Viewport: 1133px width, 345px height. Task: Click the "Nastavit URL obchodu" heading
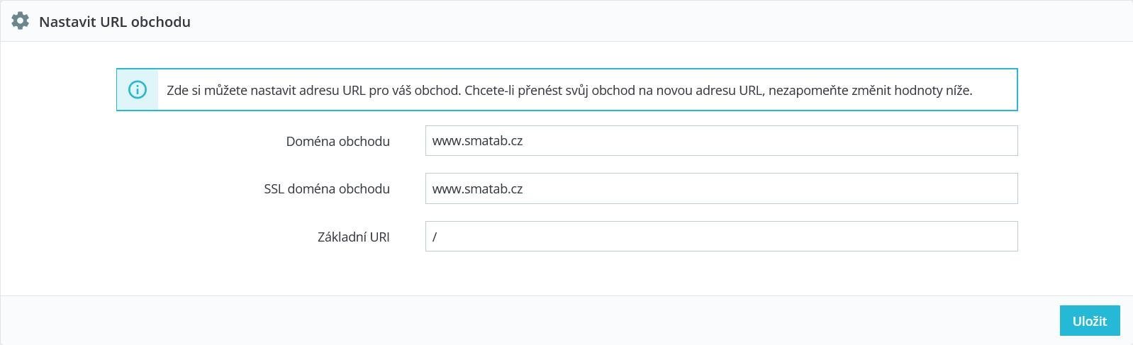coord(115,22)
